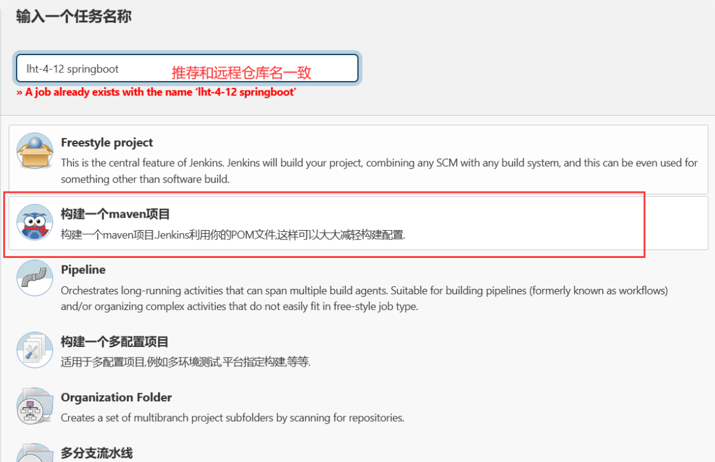Click the Organization Folder icon
This screenshot has height=462, width=715.
click(x=35, y=406)
